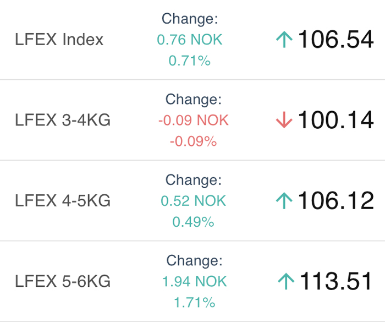Click the 106.54 index price value
Viewport: 385px width, 322px height.
pos(335,40)
